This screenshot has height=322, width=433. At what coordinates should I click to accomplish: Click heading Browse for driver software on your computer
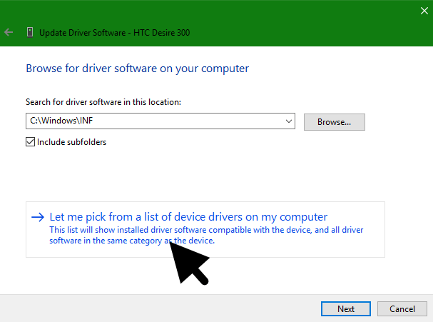[137, 69]
